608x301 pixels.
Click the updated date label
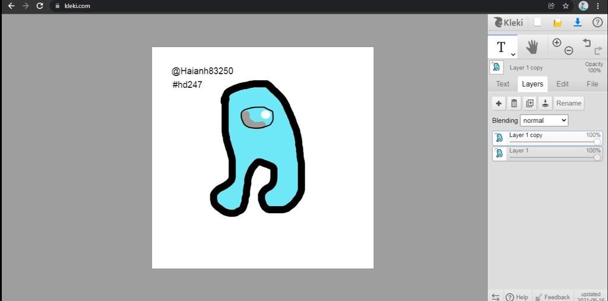[x=591, y=297]
